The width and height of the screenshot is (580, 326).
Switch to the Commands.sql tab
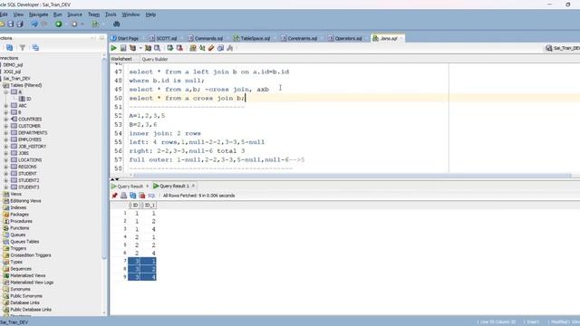(x=206, y=38)
